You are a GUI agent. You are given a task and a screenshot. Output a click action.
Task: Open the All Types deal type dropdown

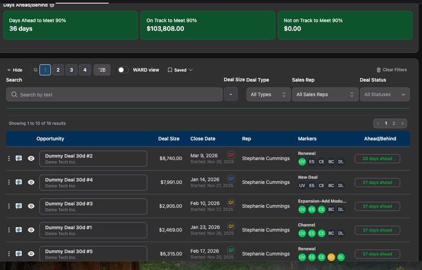click(x=268, y=95)
